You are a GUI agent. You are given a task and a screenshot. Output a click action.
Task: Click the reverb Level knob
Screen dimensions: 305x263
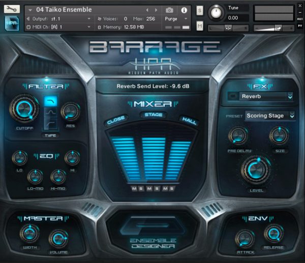click(x=256, y=170)
